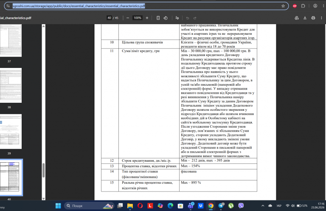Click the thumbnail scrollbar down arrow
The image size is (326, 211).
click(x=43, y=199)
